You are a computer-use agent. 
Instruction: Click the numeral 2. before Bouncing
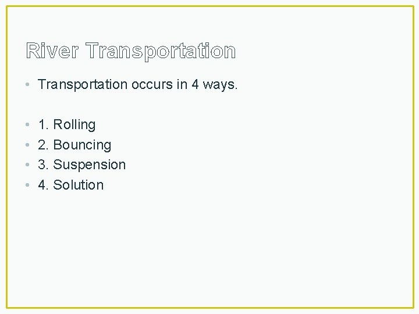[x=43, y=145]
